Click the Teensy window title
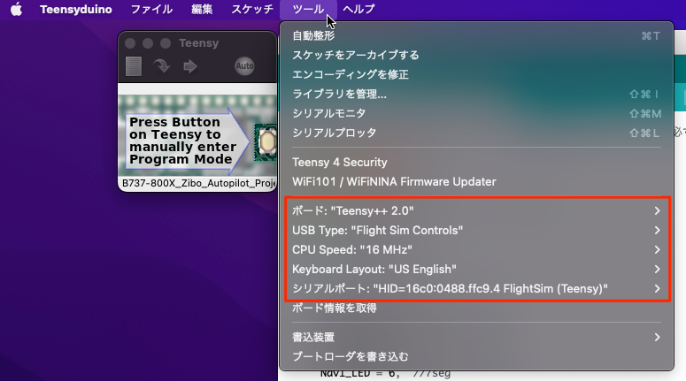This screenshot has height=381, width=686. (198, 43)
